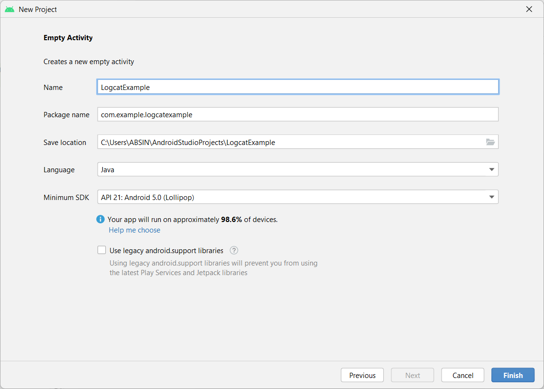Viewport: 544px width, 389px height.
Task: Click the Android logo in the title bar
Action: (x=9, y=9)
